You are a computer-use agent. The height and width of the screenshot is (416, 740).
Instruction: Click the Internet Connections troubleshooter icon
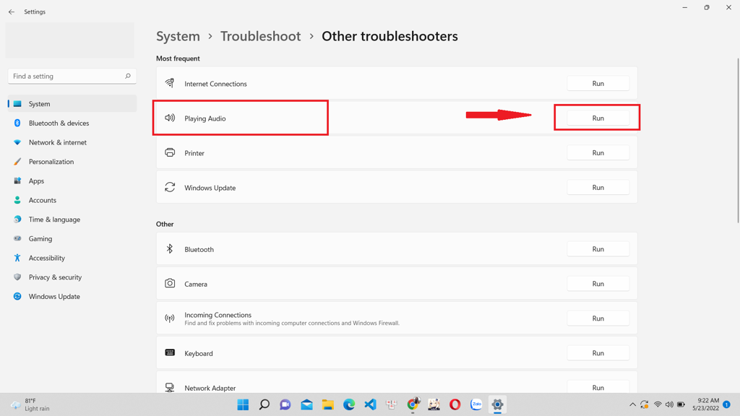tap(169, 84)
